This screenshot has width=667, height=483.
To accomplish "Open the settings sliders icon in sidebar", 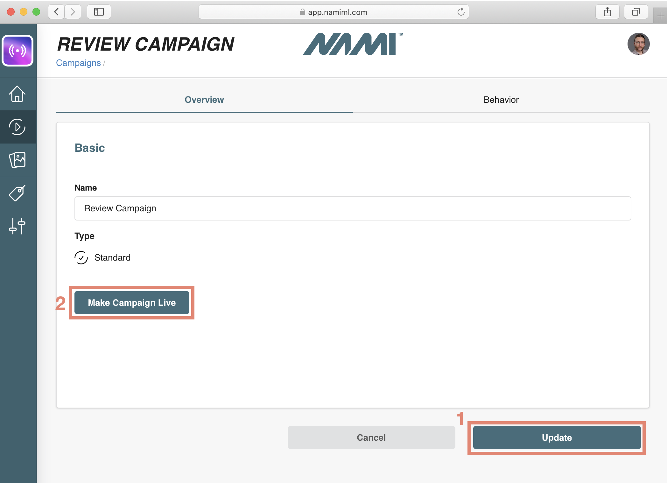I will [18, 226].
